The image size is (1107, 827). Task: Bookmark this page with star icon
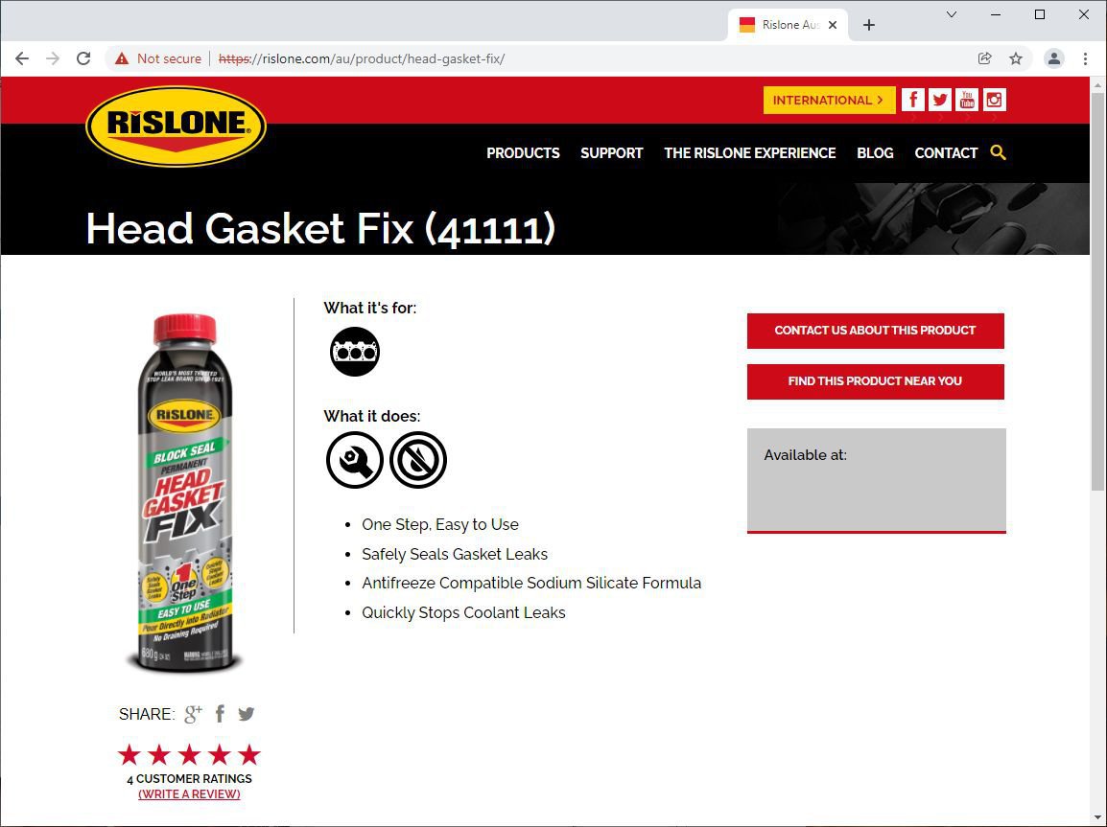tap(1015, 58)
